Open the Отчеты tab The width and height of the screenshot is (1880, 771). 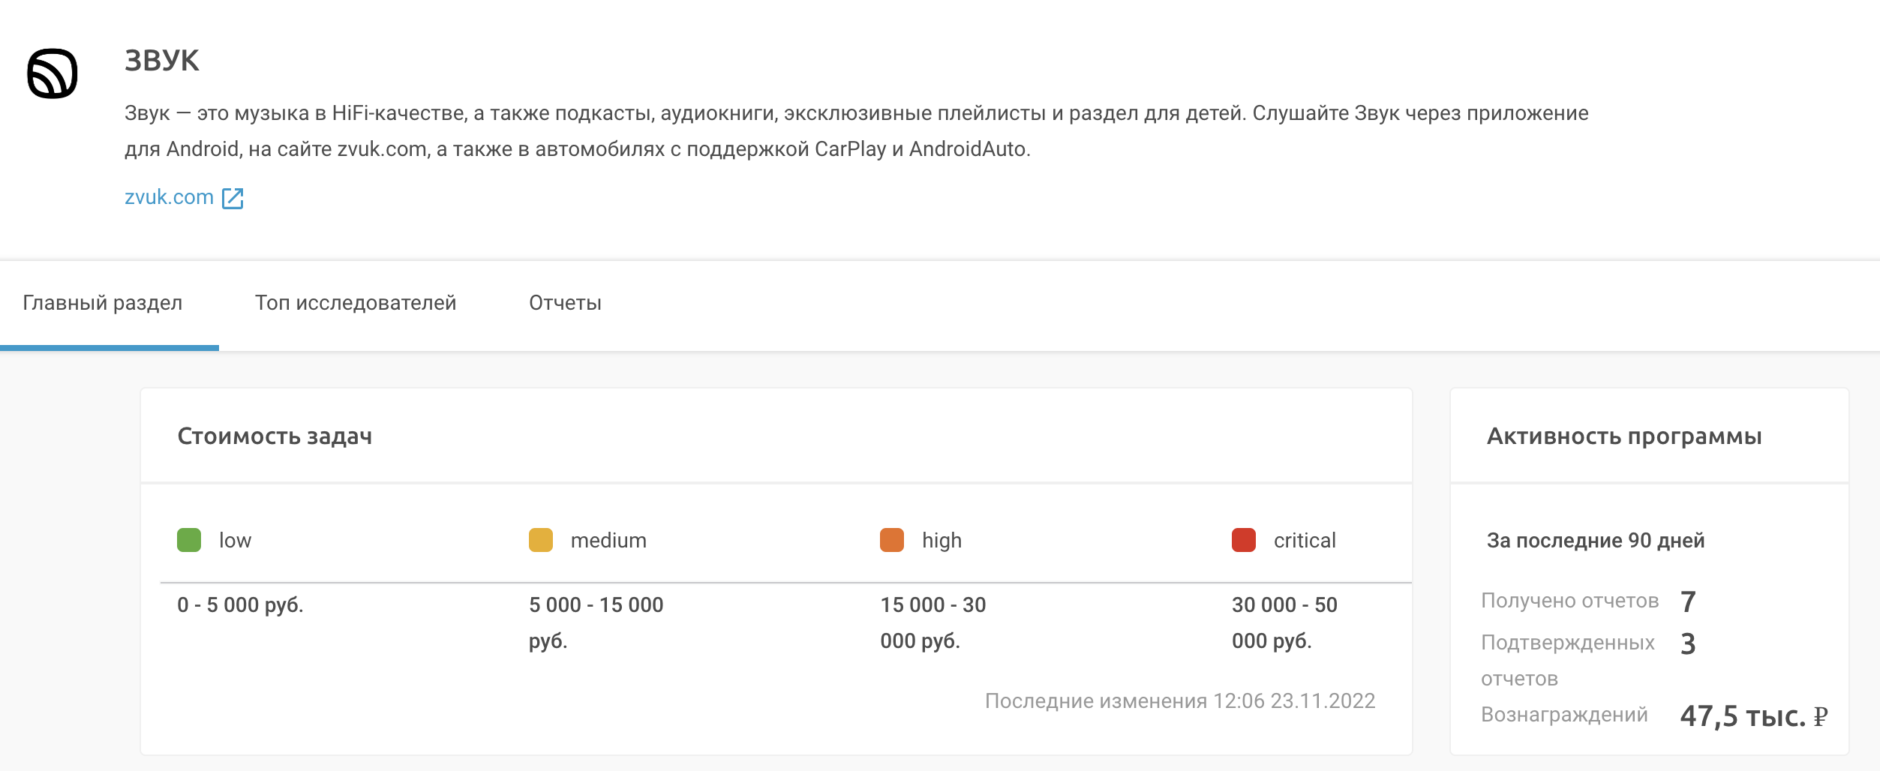pyautogui.click(x=564, y=303)
